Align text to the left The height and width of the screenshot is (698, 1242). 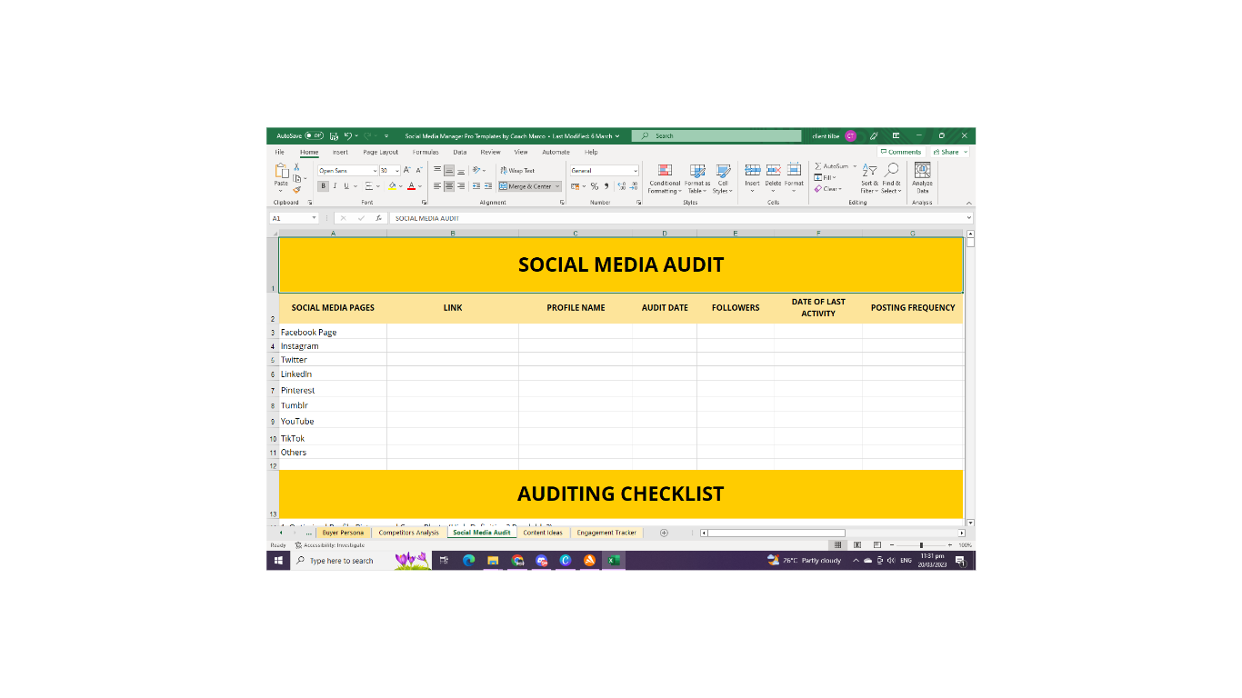437,186
